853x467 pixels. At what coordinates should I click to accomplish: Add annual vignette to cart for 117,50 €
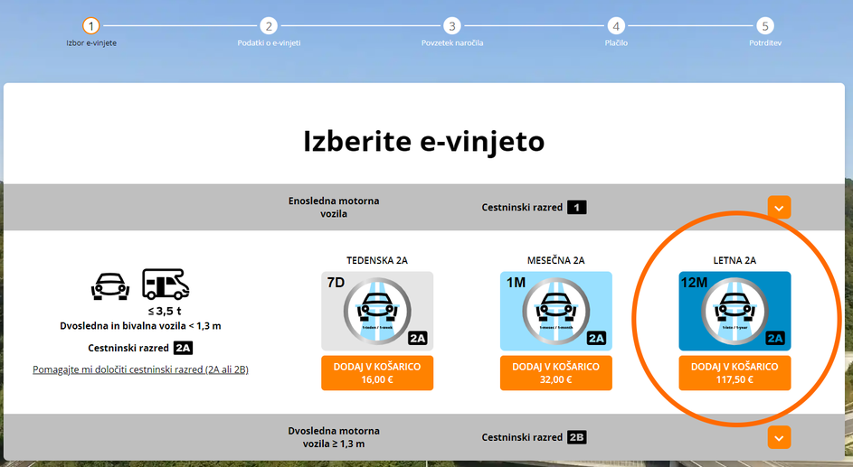pos(735,373)
